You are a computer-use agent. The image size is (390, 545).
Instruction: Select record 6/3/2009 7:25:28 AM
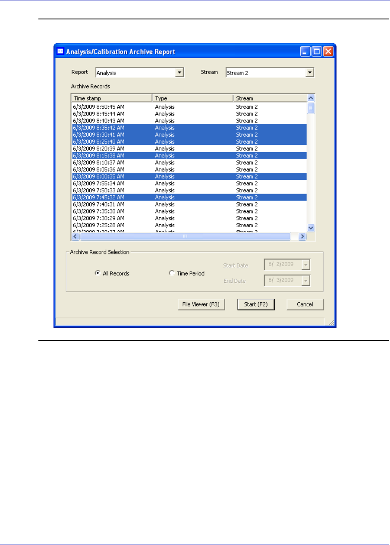pos(189,225)
